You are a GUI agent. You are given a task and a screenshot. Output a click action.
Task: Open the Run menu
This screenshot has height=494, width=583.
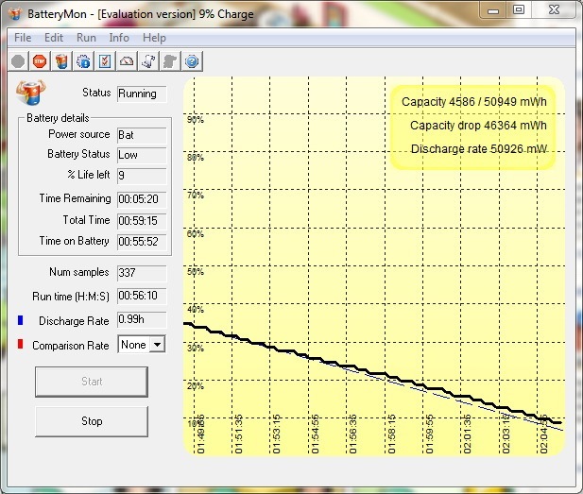86,38
